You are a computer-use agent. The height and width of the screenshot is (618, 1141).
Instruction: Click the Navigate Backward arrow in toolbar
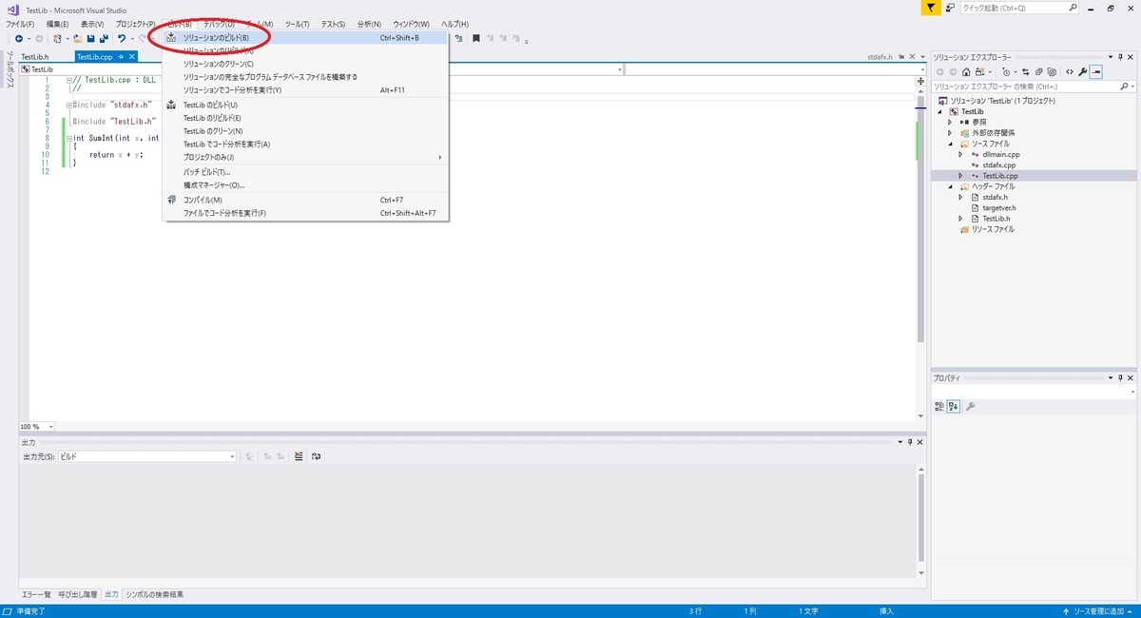pyautogui.click(x=17, y=39)
